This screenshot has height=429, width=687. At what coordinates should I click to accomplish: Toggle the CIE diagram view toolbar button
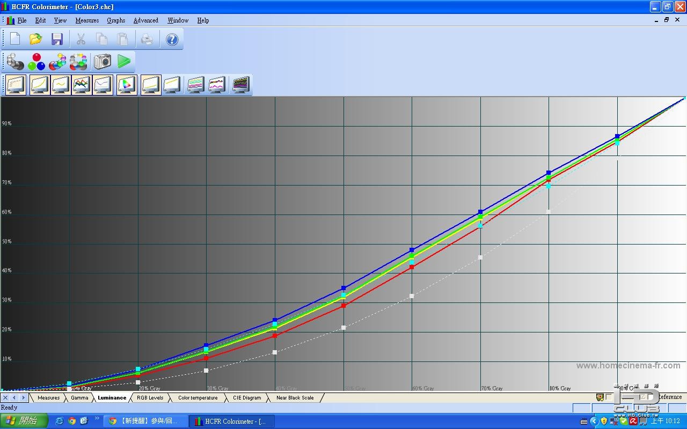click(127, 85)
